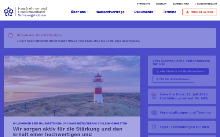The image size is (220, 137).
Task: Open Save the Date Fortbildungsretreat card
Action: [182, 96]
